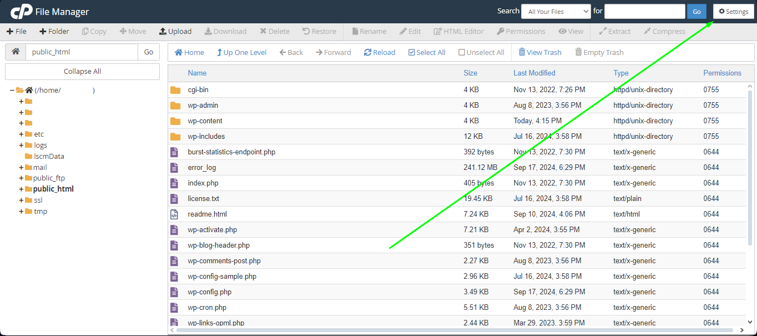
Task: Click the Copy icon in the toolbar
Action: coord(93,31)
